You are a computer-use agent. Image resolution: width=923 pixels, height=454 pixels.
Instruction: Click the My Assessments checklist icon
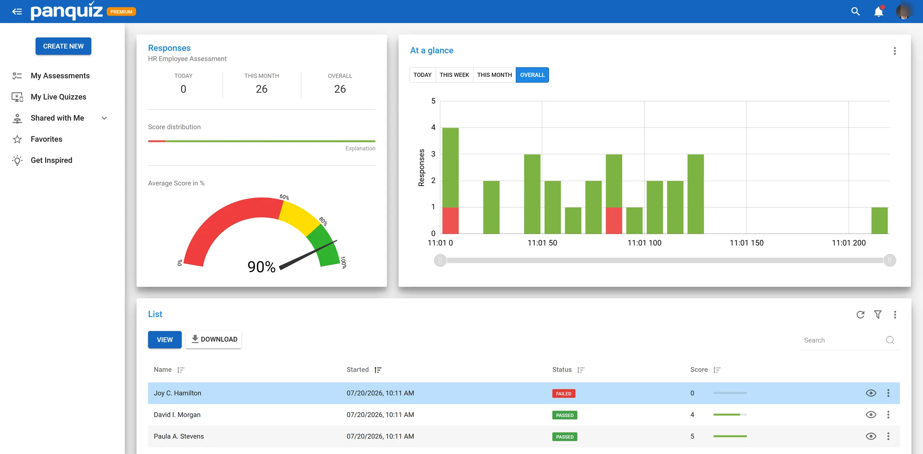17,76
